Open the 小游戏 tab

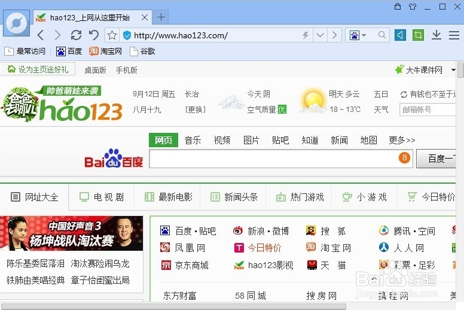365,197
